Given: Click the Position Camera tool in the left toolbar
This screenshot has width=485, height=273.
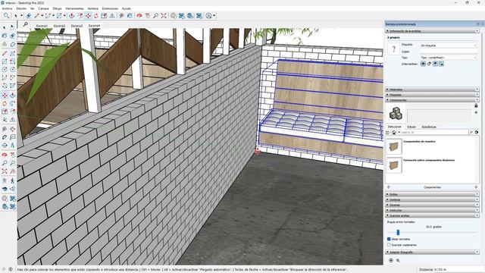Looking at the screenshot, I should (5, 180).
